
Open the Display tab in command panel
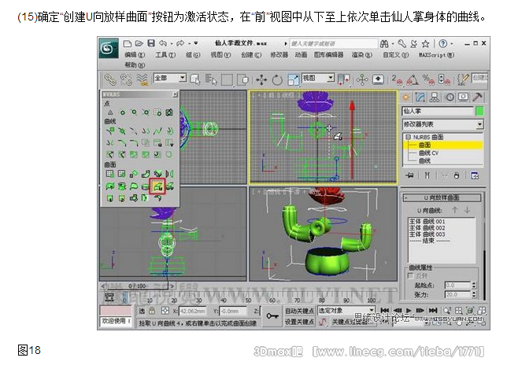pyautogui.click(x=464, y=98)
